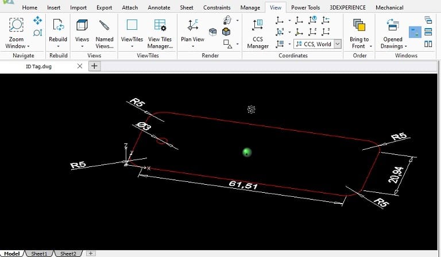The height and width of the screenshot is (257, 441).
Task: Open the Attach ribbon tab
Action: click(130, 7)
